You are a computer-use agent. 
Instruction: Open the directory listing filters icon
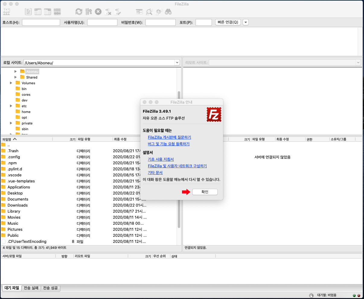coord(139,12)
